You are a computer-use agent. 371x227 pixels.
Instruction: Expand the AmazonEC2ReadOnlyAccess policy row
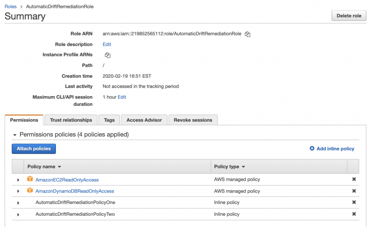(18, 179)
